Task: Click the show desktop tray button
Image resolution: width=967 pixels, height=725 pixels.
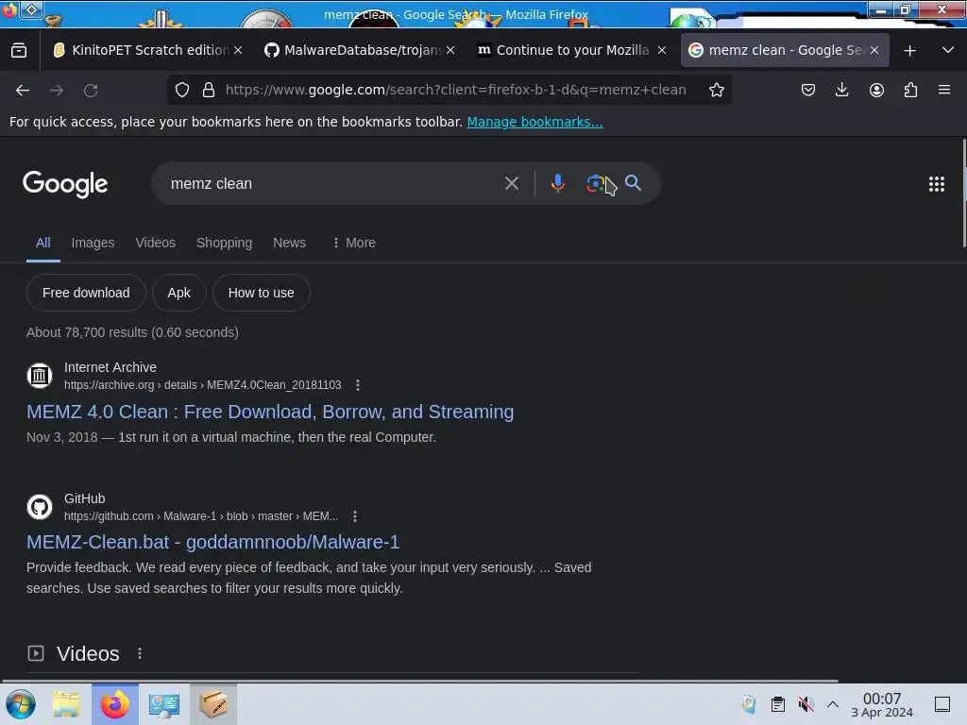Action: click(942, 704)
